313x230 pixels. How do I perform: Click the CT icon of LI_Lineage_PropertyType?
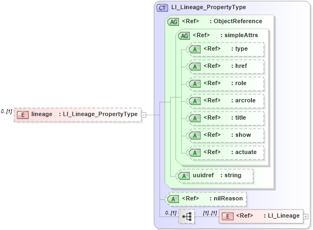pos(162,8)
